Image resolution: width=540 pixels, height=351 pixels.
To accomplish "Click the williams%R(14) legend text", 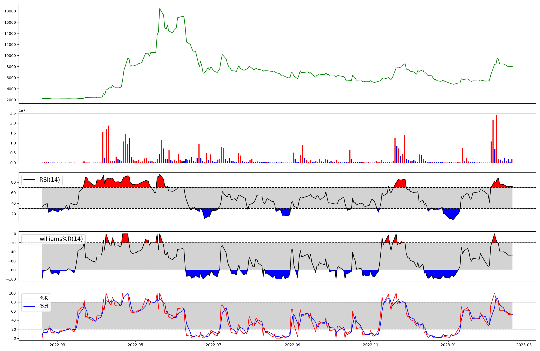I will (61, 239).
